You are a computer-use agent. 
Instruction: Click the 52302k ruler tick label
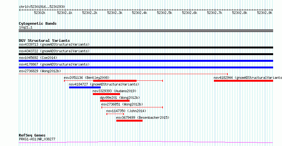(40, 13)
